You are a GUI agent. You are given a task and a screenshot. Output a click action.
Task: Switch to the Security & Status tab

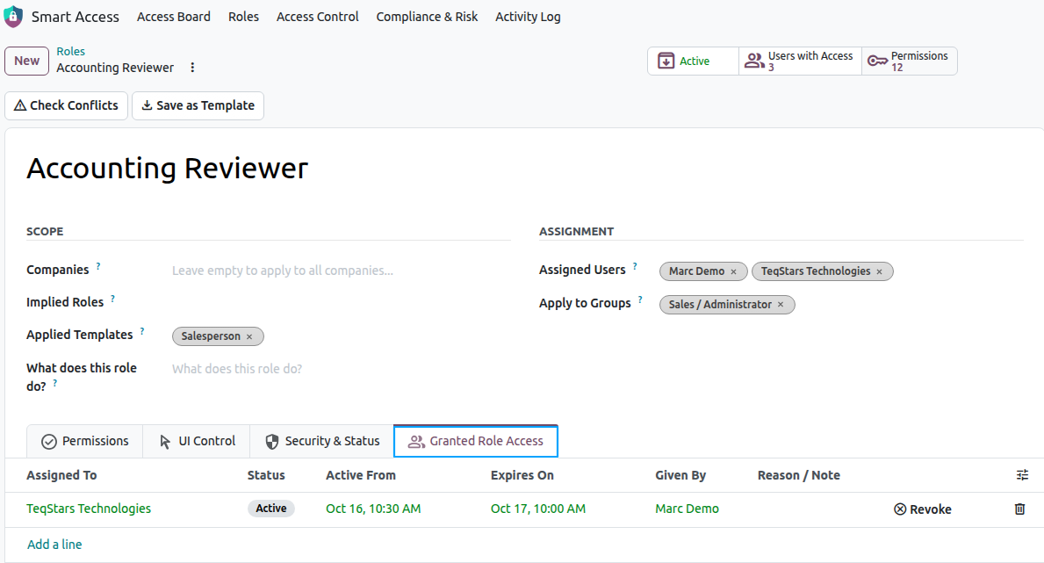coord(321,441)
